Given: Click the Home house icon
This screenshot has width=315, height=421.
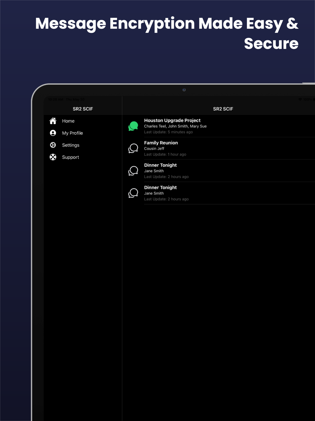Looking at the screenshot, I should (x=53, y=121).
